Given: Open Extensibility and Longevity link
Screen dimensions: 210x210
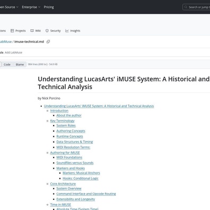Looking at the screenshot, I should click(x=76, y=199).
